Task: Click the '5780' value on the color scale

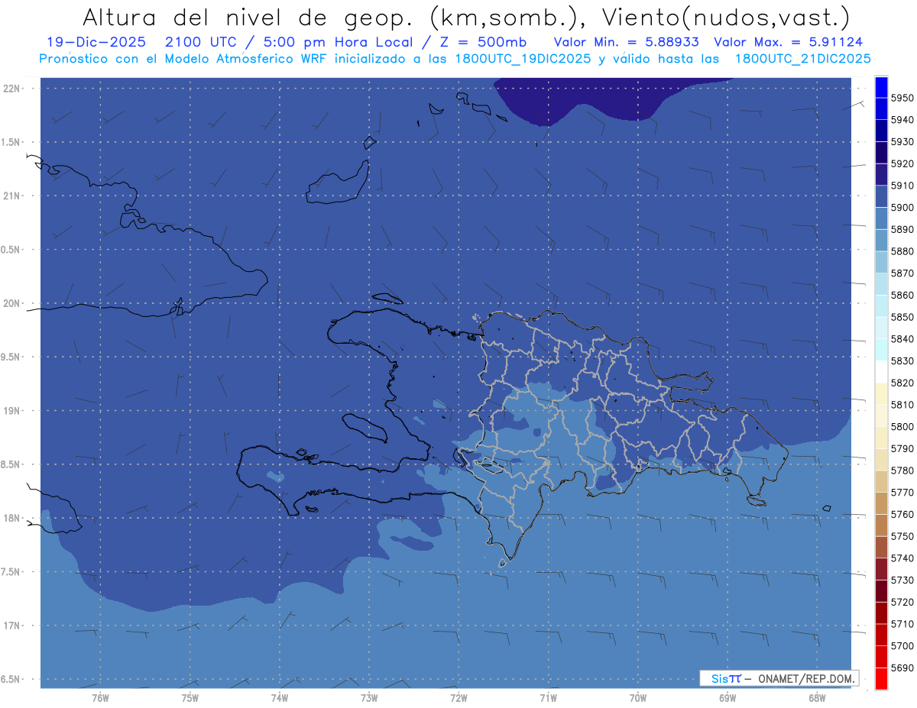Action: (x=902, y=470)
